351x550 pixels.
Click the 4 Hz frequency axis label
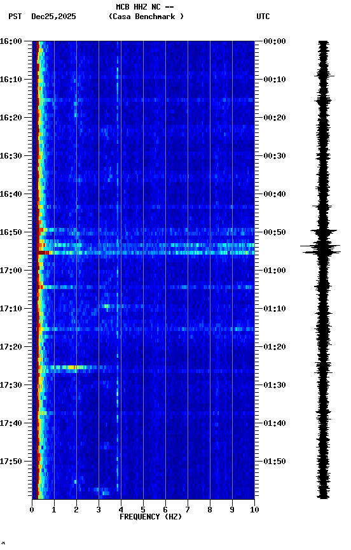click(x=121, y=511)
